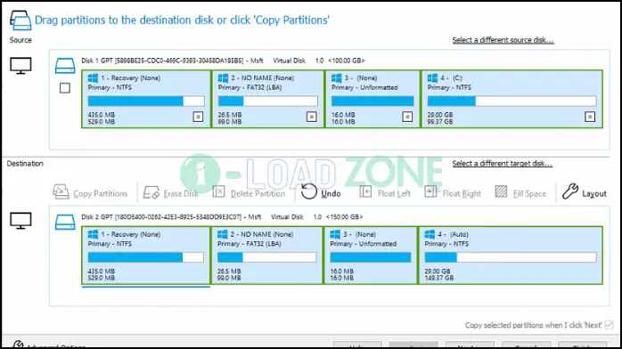Click '529.0 MB' size in source Recovery partition

tap(102, 122)
